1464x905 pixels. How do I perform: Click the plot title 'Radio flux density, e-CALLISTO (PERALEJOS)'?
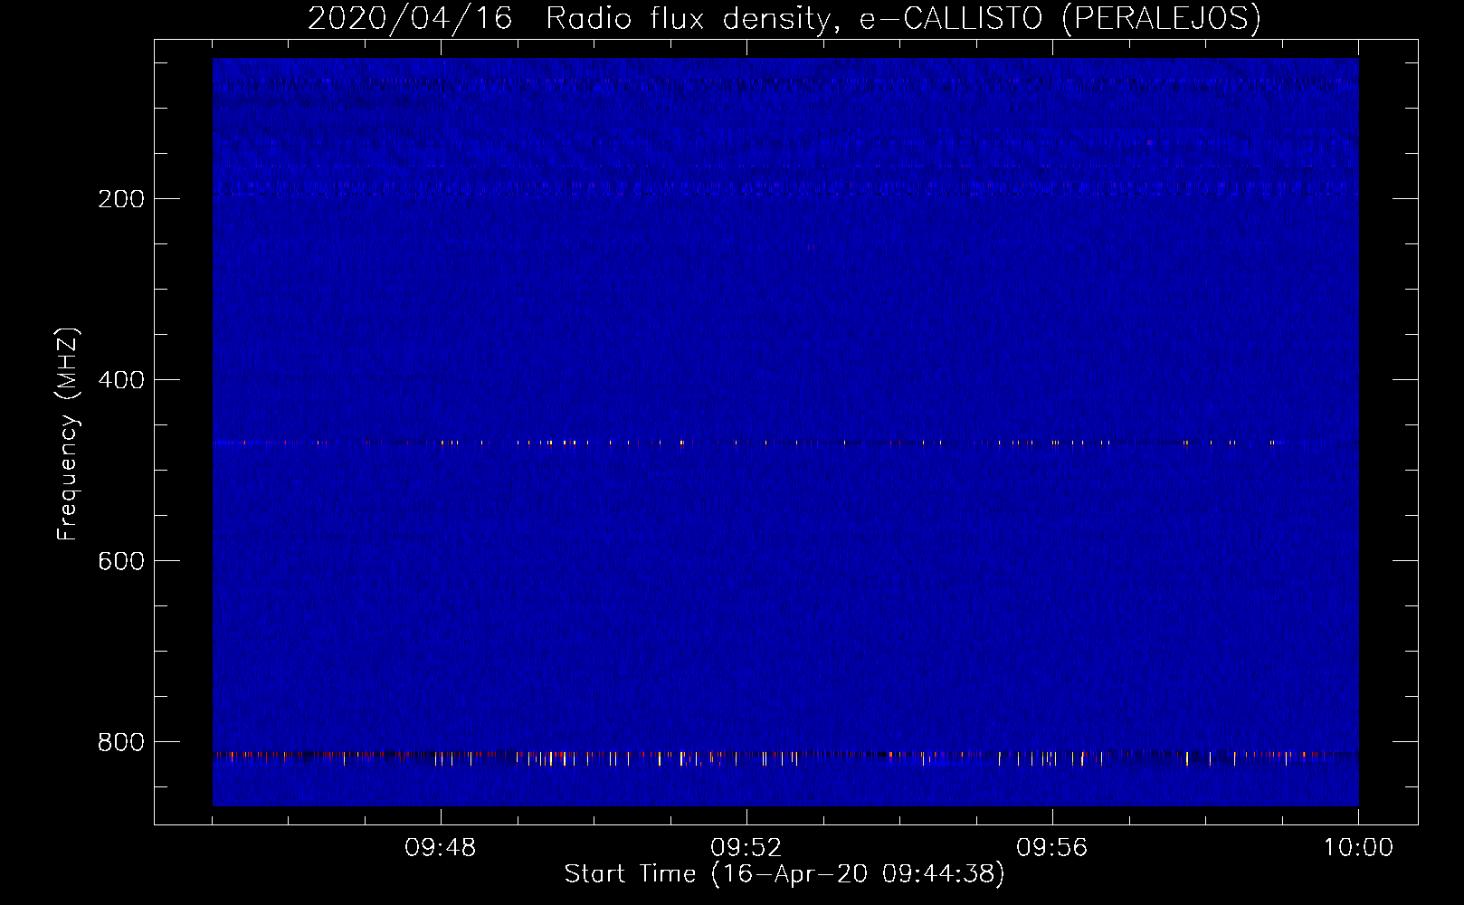click(x=903, y=19)
